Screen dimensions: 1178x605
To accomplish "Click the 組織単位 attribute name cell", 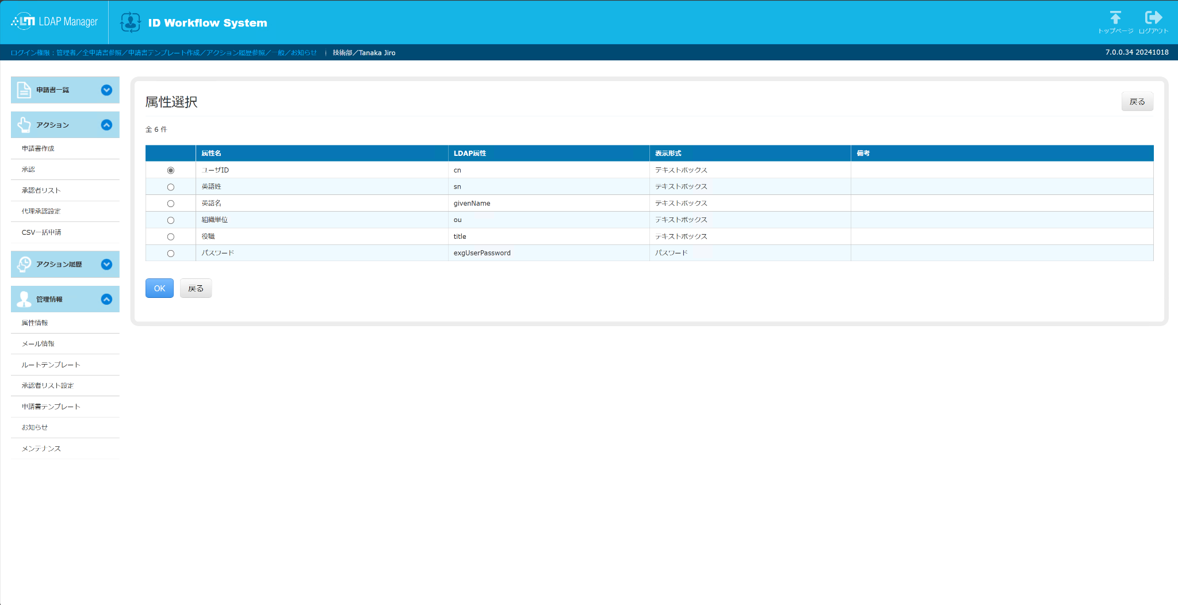I will [x=322, y=220].
